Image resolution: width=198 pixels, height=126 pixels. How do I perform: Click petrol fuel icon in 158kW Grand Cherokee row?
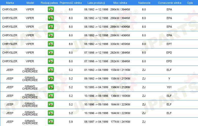tap(51, 78)
